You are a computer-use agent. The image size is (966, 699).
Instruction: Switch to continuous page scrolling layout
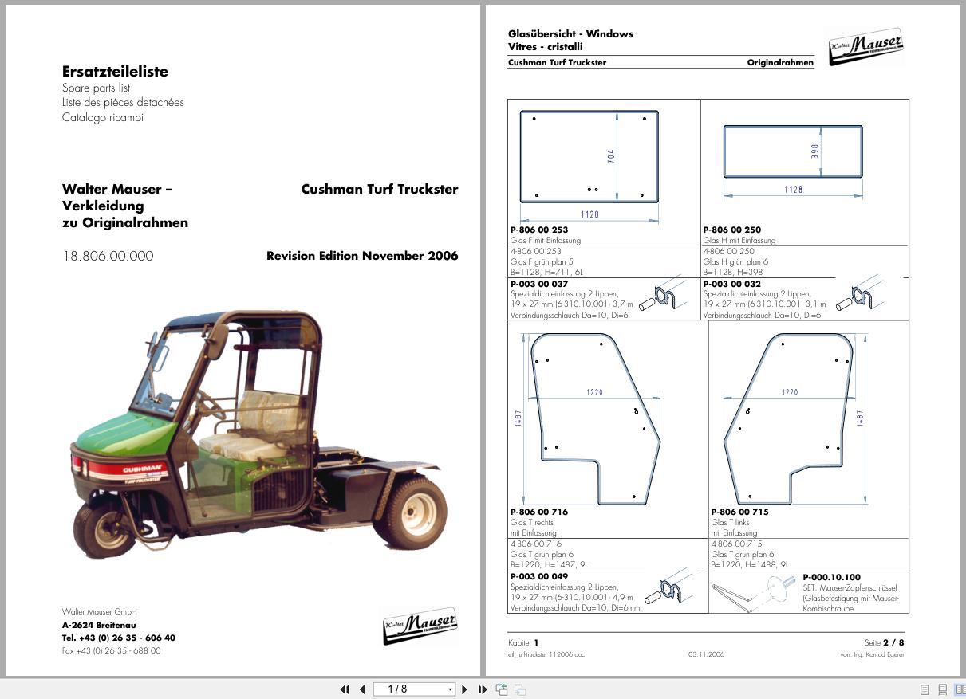click(x=942, y=689)
